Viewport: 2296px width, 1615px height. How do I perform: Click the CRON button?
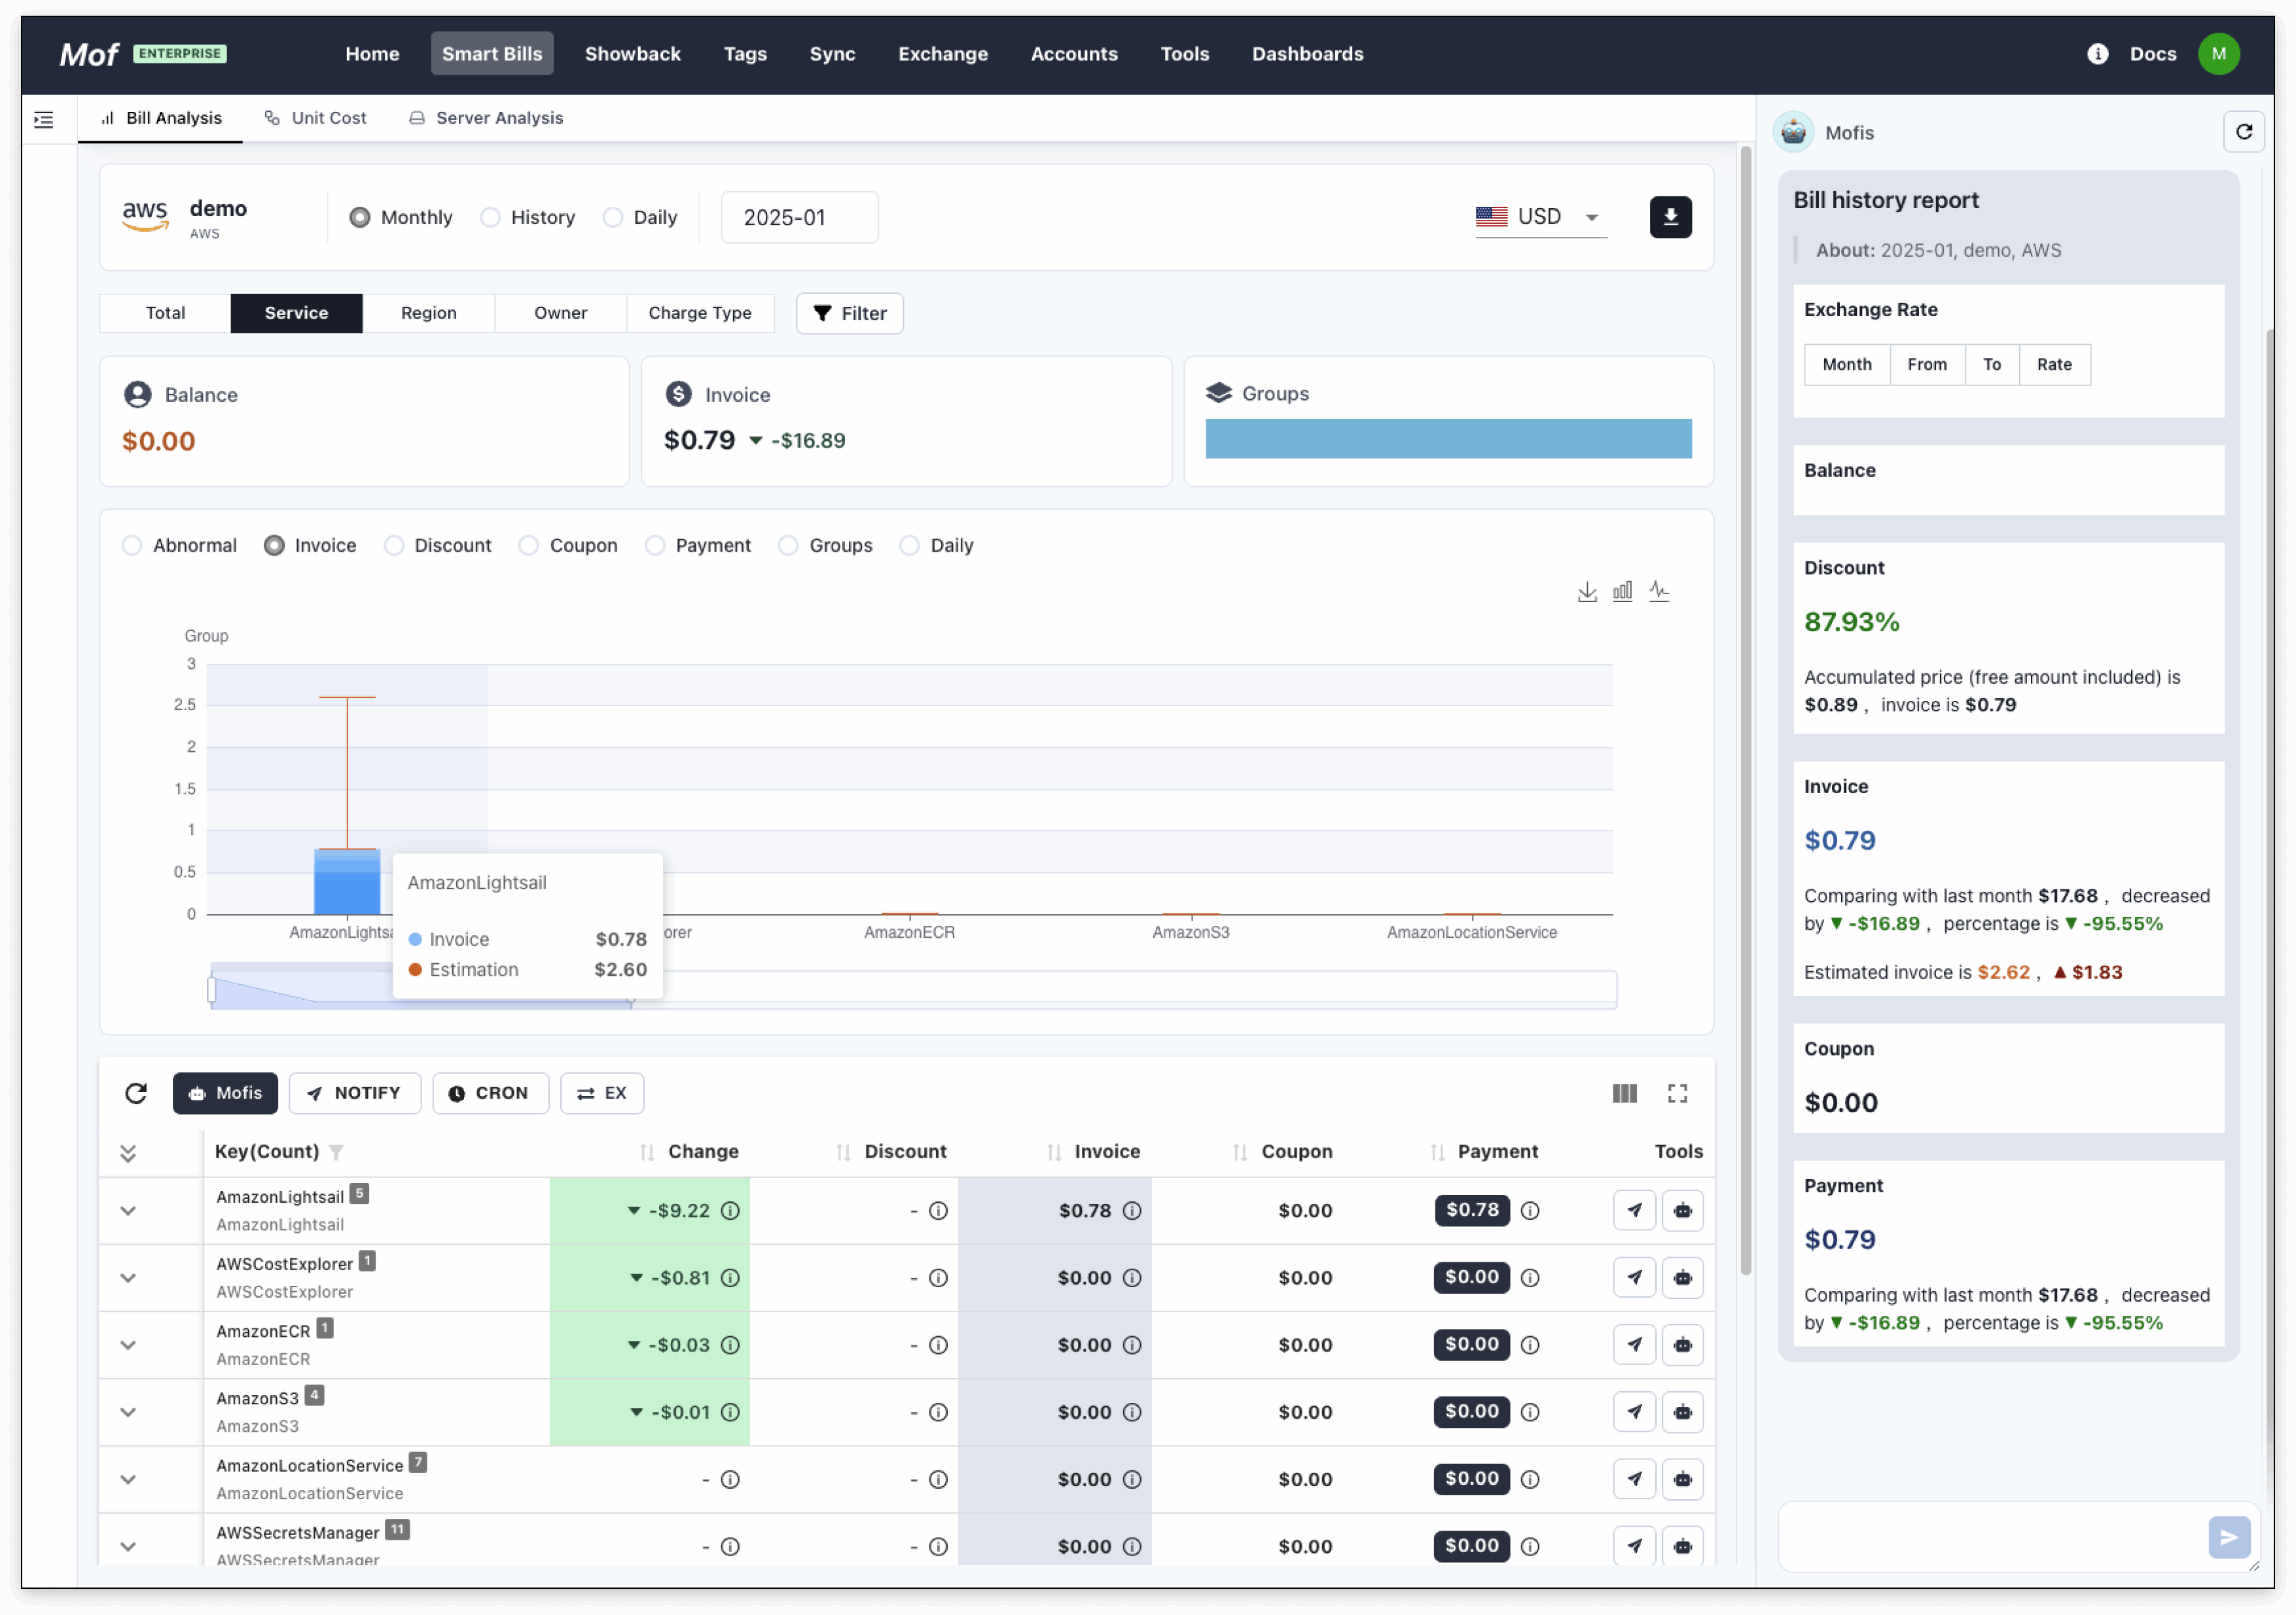coord(490,1093)
